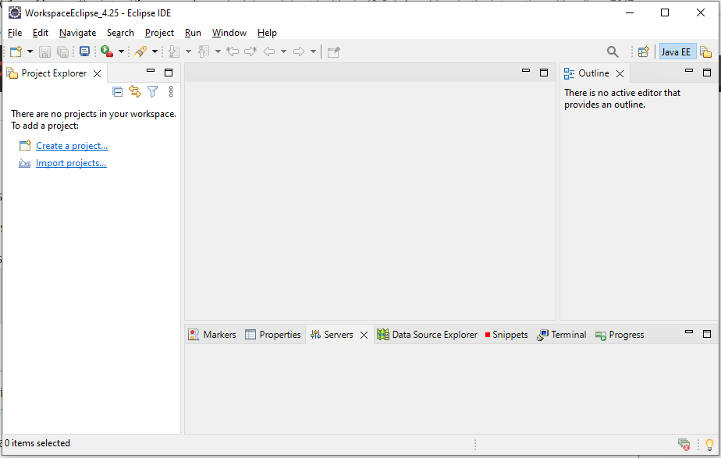Open the Help menu
This screenshot has height=458, width=721.
[x=267, y=33]
